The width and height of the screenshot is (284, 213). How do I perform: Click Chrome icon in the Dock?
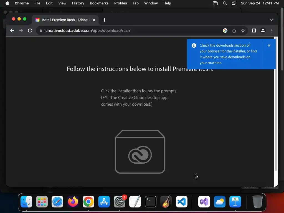[x=88, y=202]
